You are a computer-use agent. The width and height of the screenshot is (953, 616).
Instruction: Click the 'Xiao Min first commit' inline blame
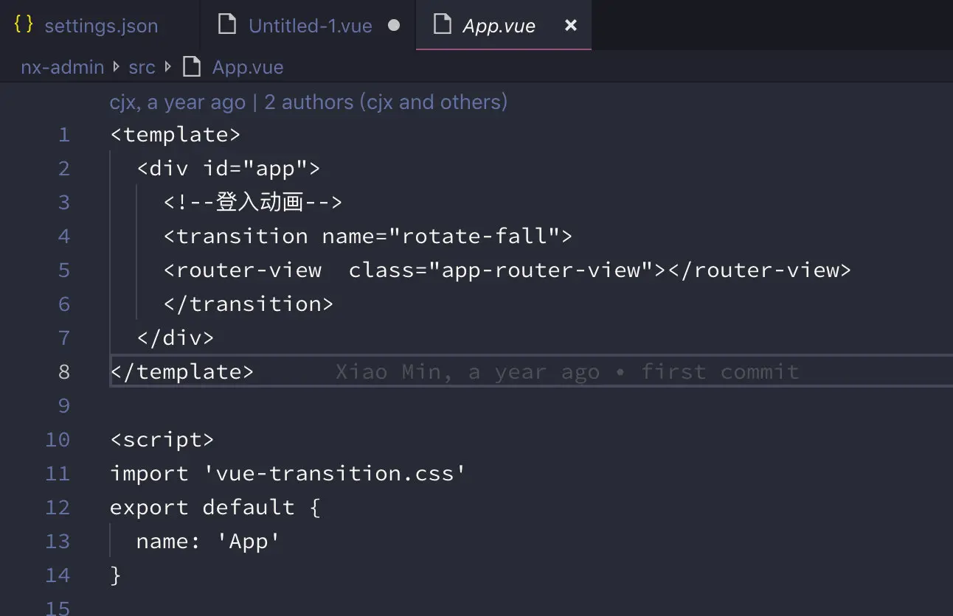pyautogui.click(x=566, y=371)
